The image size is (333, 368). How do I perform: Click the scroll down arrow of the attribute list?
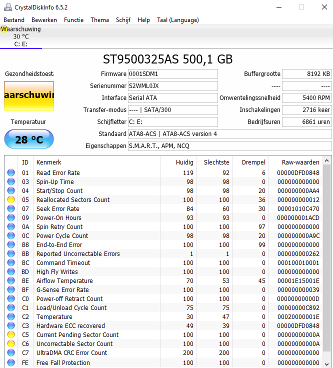point(326,364)
